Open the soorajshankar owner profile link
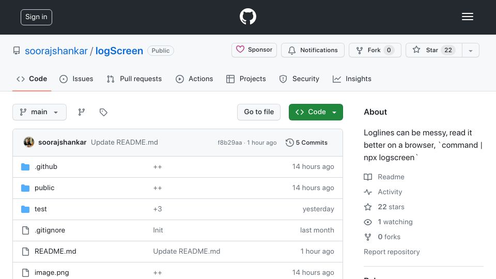Screen dimensions: 496x279 (x=56, y=51)
